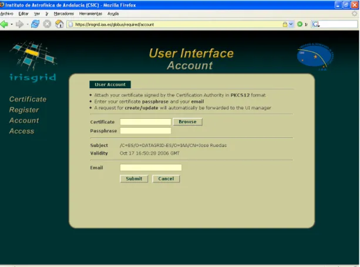Open the Certificate sidebar link
The width and height of the screenshot is (360, 267).
(28, 99)
